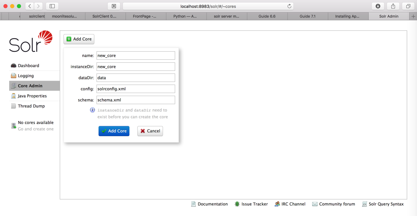
Task: Open the Solr Query Syntax link
Action: (383, 204)
